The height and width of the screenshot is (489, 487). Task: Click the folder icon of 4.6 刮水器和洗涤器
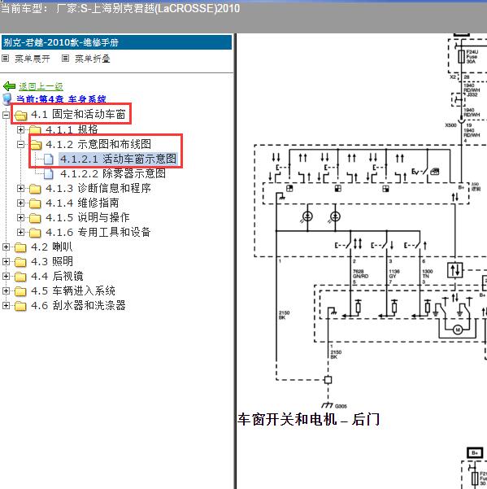[20, 306]
